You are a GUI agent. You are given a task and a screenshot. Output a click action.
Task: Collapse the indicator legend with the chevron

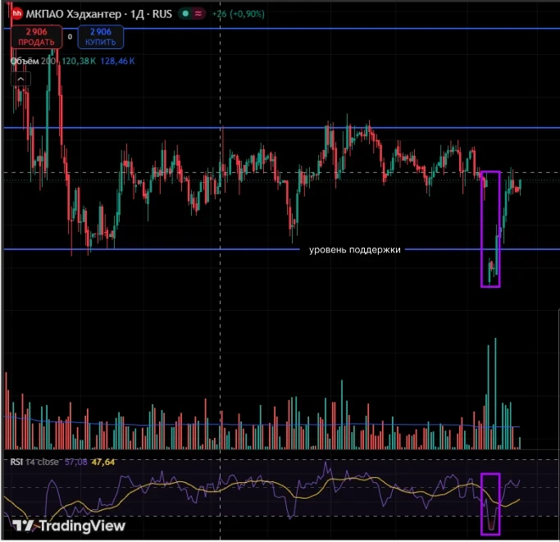[x=20, y=79]
